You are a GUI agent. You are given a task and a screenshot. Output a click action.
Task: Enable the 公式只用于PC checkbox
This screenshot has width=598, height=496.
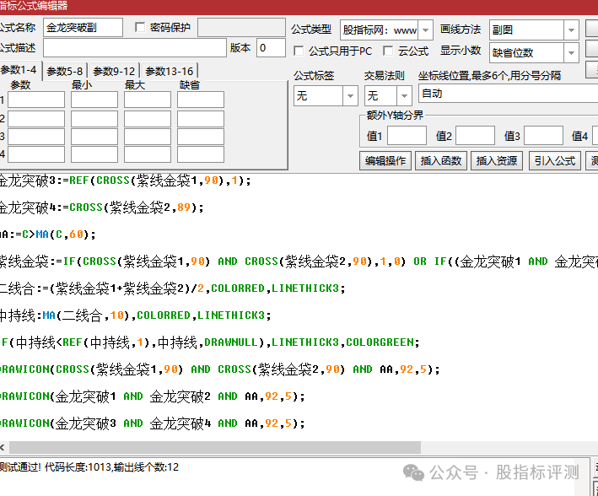299,51
